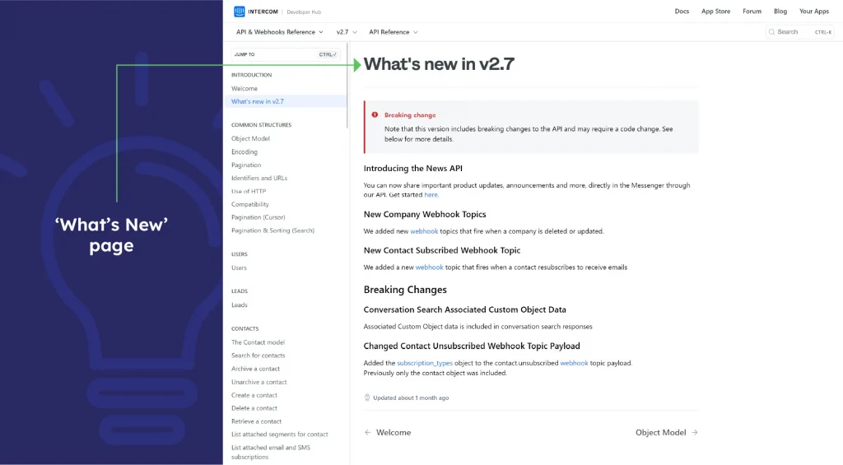Viewport: 843px width, 465px height.
Task: Click the 'What's new in v2.7' heading
Action: pyautogui.click(x=439, y=64)
